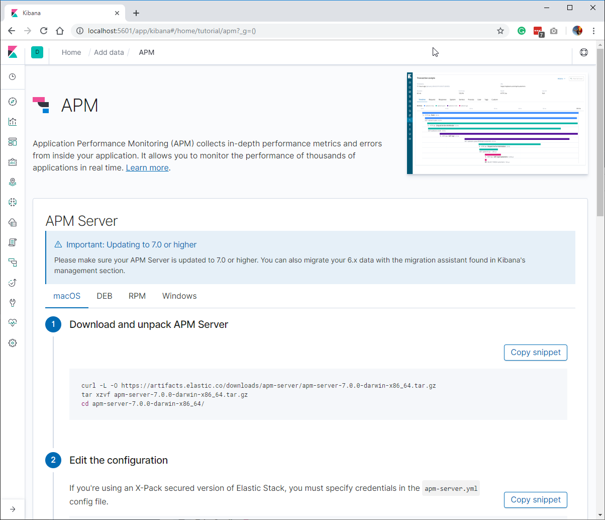
Task: View site information icon in address bar
Action: (79, 31)
